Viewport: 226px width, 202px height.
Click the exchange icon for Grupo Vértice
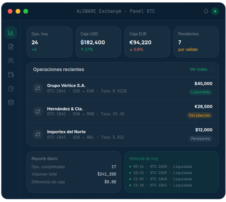coord(38,88)
